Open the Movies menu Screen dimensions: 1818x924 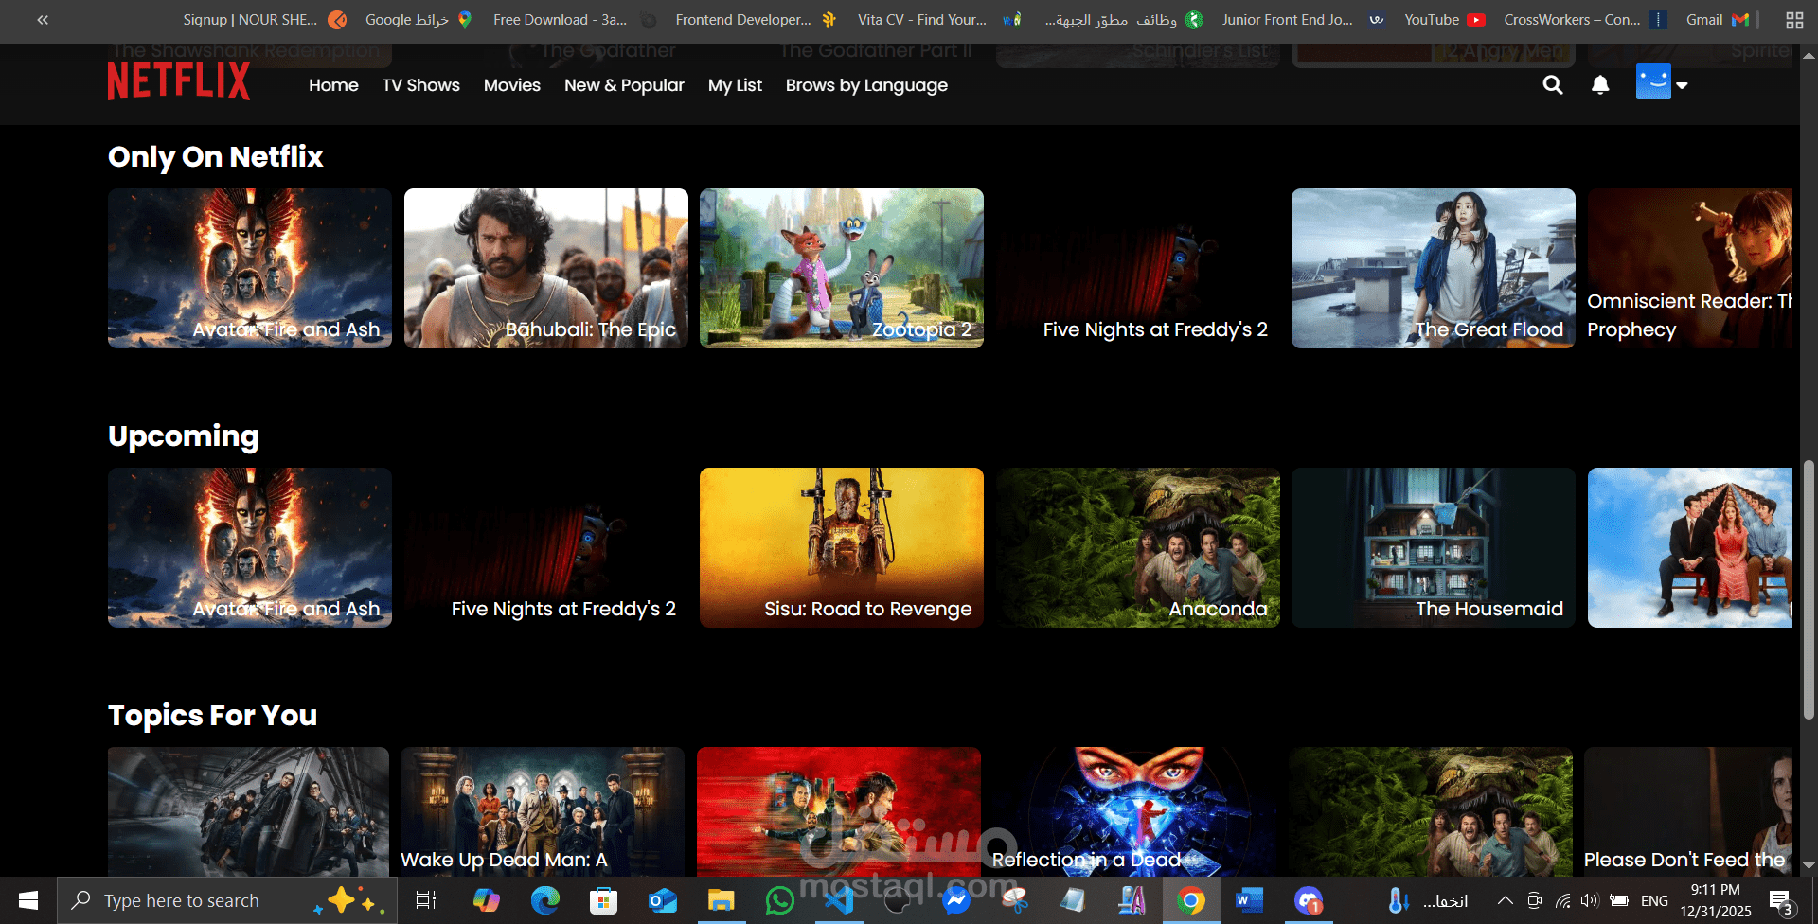[x=512, y=85]
